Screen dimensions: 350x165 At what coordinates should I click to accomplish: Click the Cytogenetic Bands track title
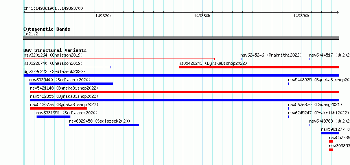[47, 29]
